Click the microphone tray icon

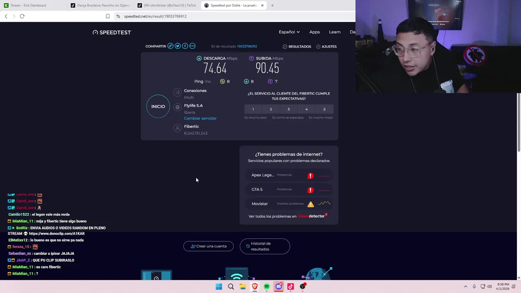(475, 286)
